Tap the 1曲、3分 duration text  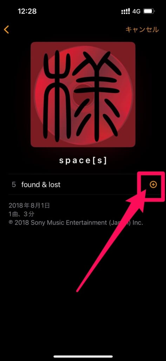(21, 214)
